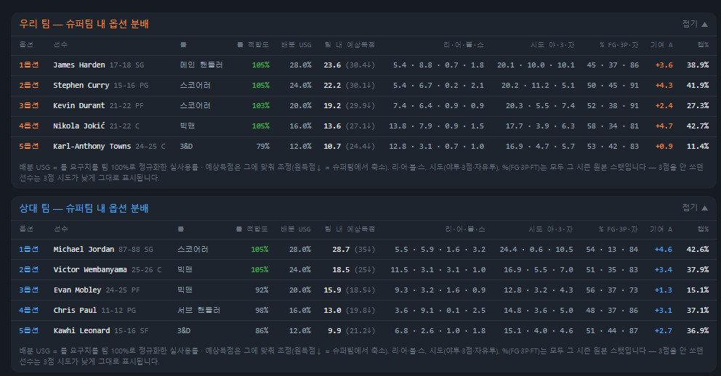The width and height of the screenshot is (721, 376).
Task: Select player name Evan Mobley
Action: pos(77,290)
